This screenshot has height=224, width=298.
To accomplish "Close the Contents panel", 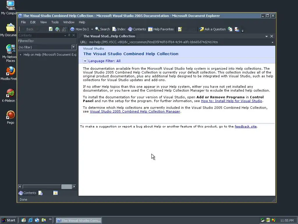I will click(x=74, y=35).
